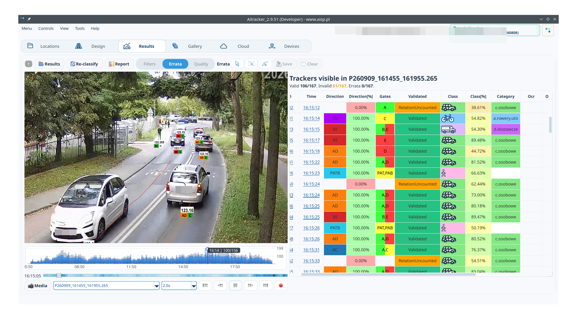
Task: Go to the Gallery tab
Action: [x=187, y=46]
